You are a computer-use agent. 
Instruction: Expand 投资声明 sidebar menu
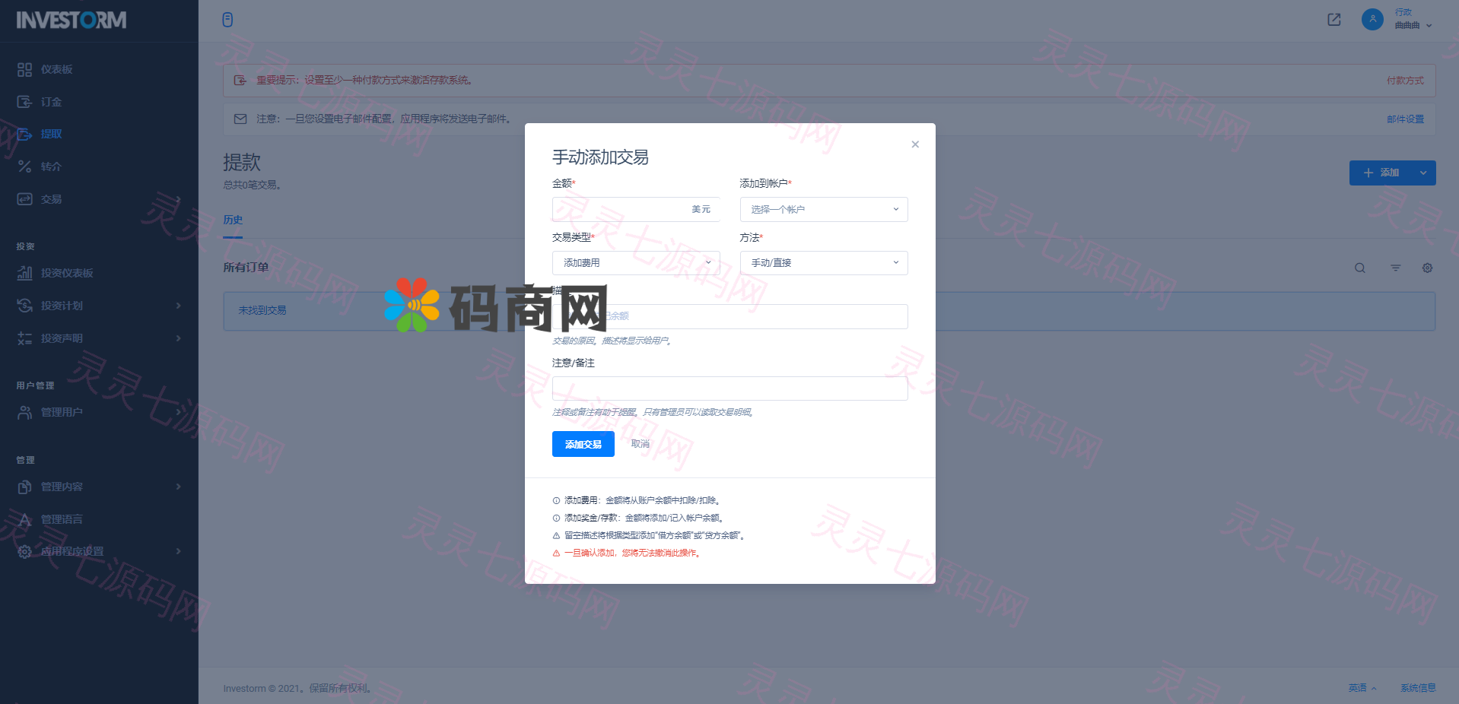click(99, 338)
